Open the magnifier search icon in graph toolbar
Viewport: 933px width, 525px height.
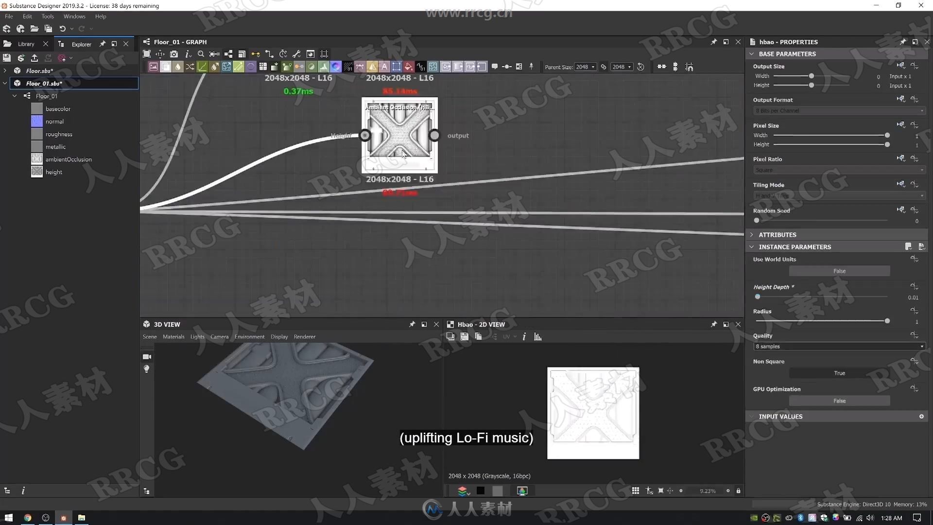[201, 54]
